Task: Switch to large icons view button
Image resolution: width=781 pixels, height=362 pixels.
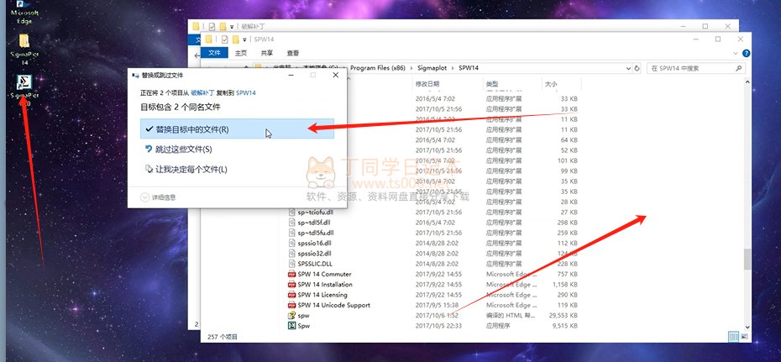Action: click(745, 337)
